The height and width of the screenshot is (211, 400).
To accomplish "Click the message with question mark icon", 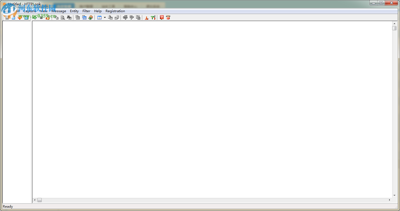I will coord(117,17).
